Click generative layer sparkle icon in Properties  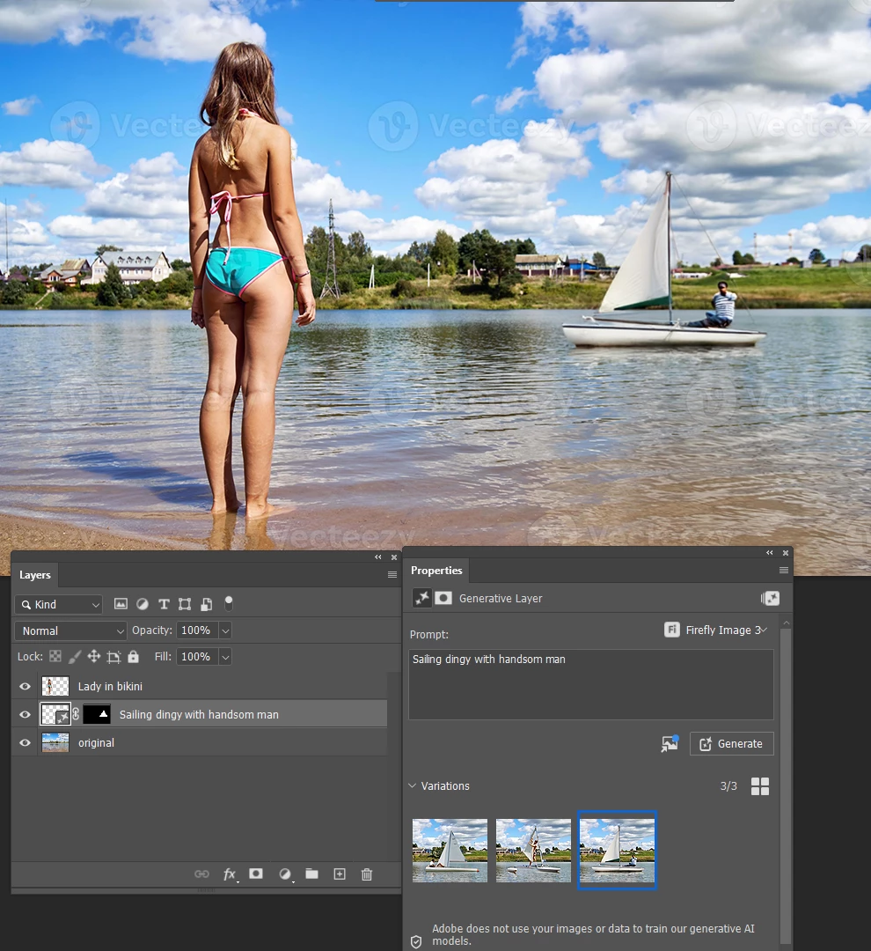pos(421,598)
